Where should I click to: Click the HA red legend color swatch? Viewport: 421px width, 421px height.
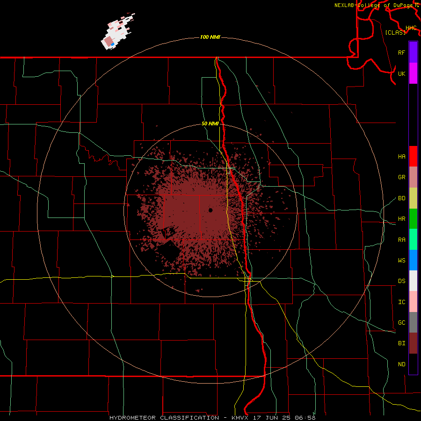(x=413, y=156)
